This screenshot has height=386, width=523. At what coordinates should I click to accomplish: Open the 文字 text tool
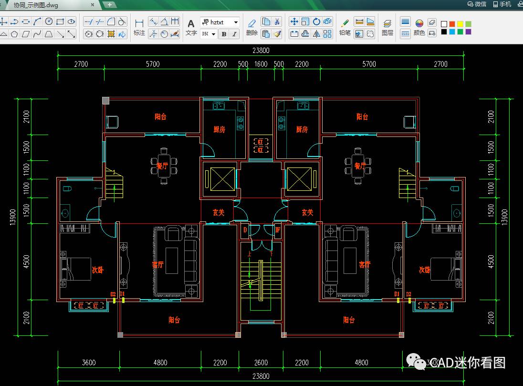pos(191,27)
